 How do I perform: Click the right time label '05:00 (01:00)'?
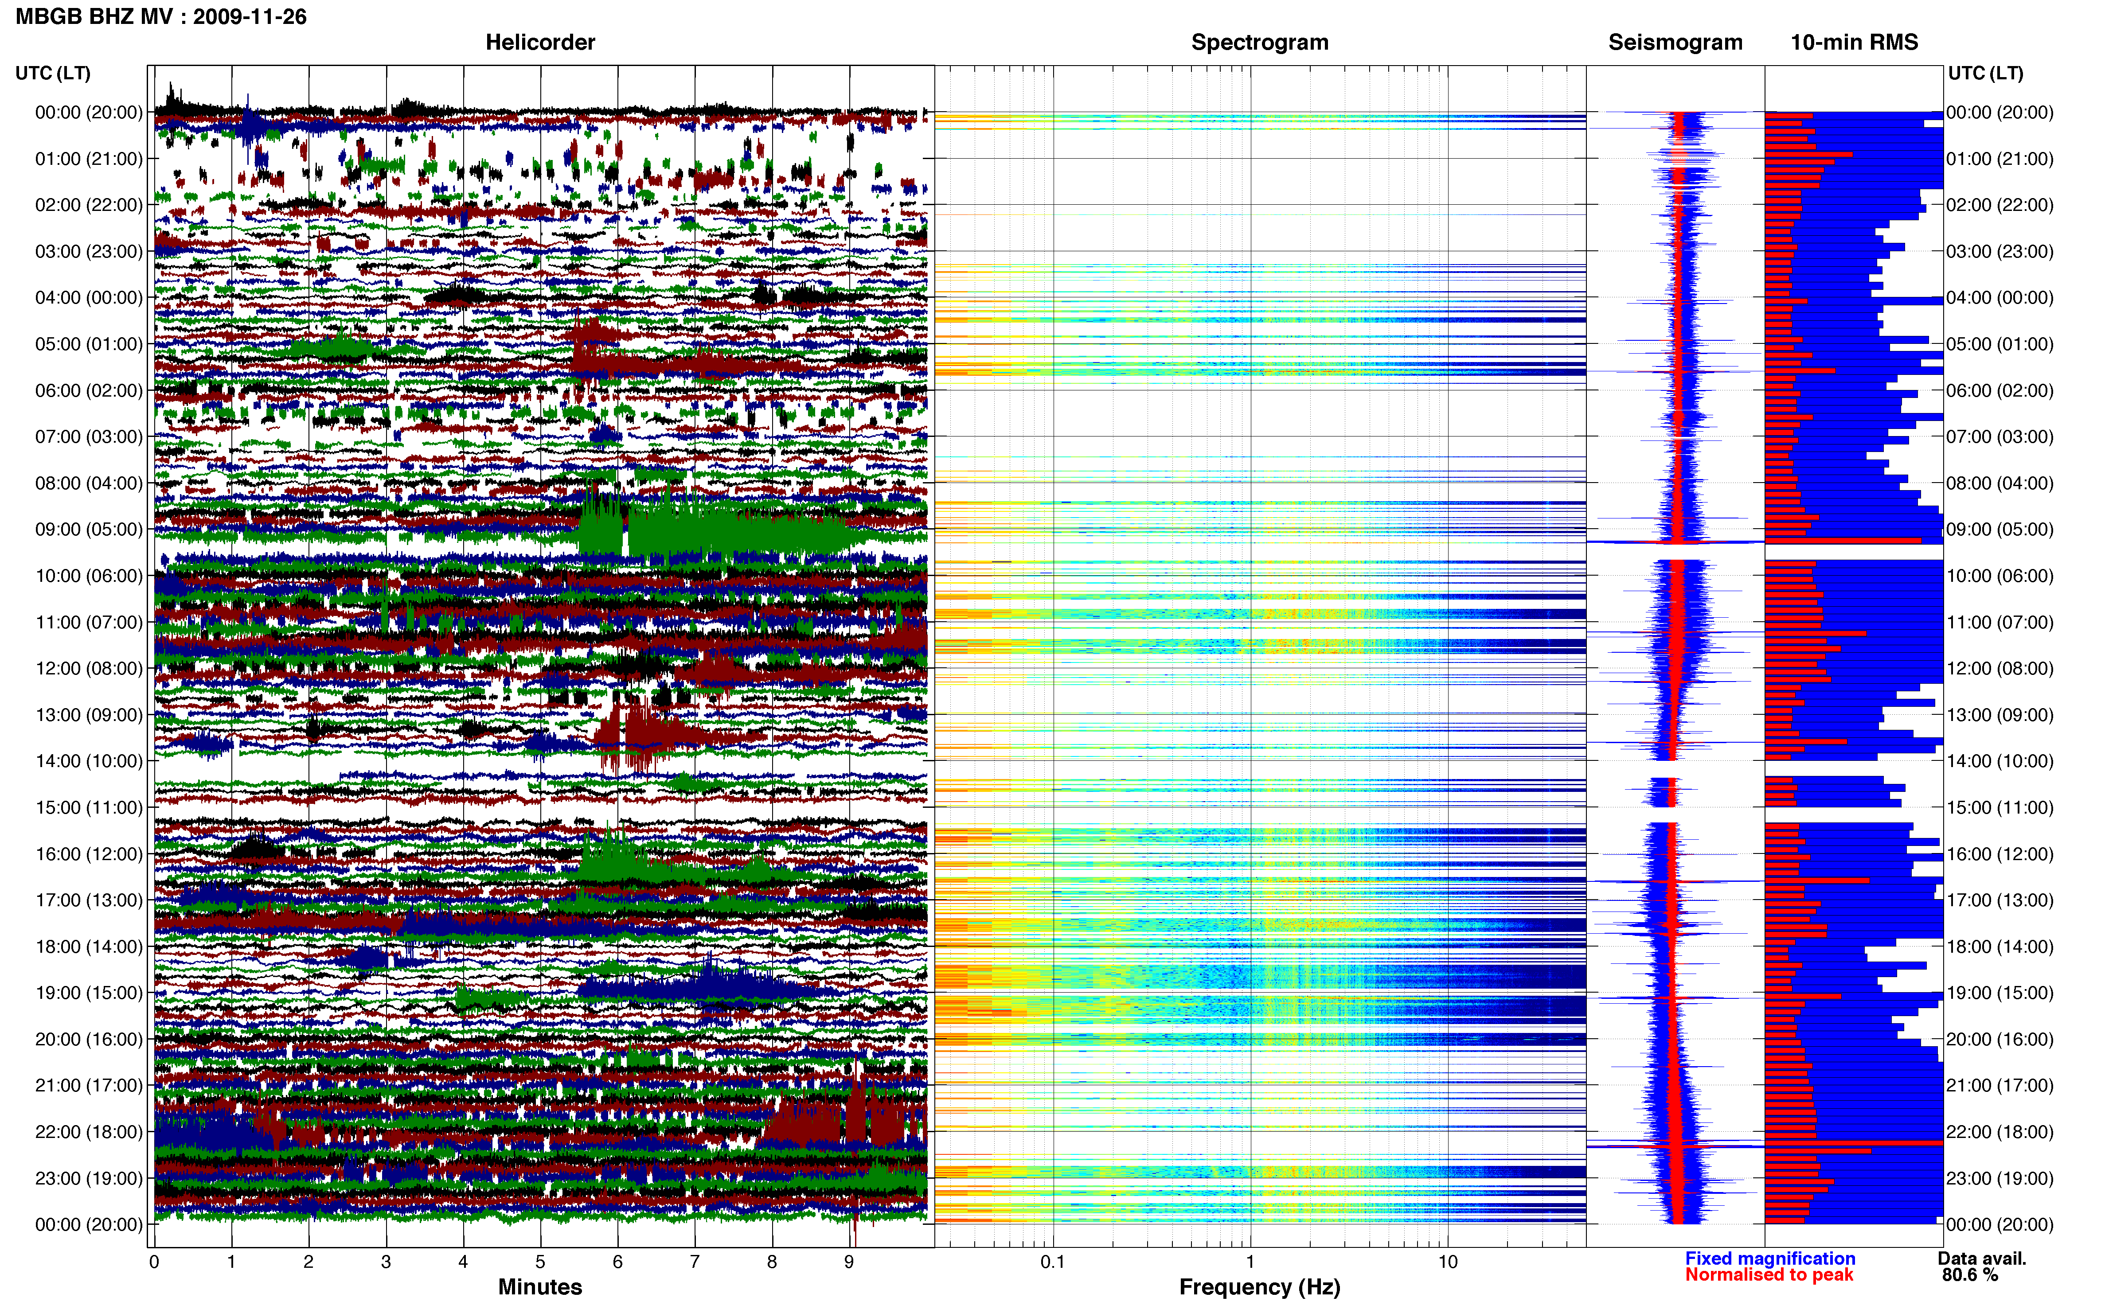click(x=1999, y=344)
